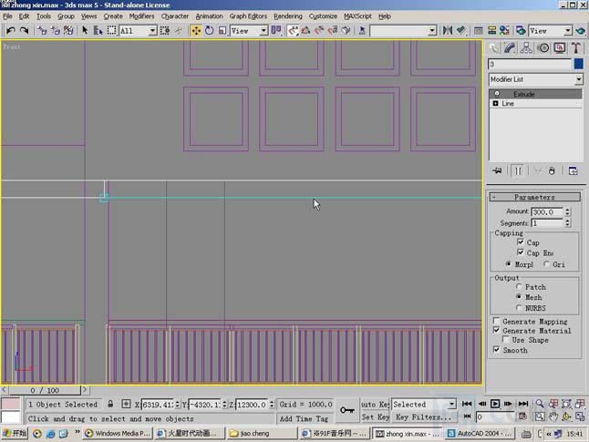The height and width of the screenshot is (442, 589).
Task: Switch to the Create panel tab
Action: tap(494, 48)
